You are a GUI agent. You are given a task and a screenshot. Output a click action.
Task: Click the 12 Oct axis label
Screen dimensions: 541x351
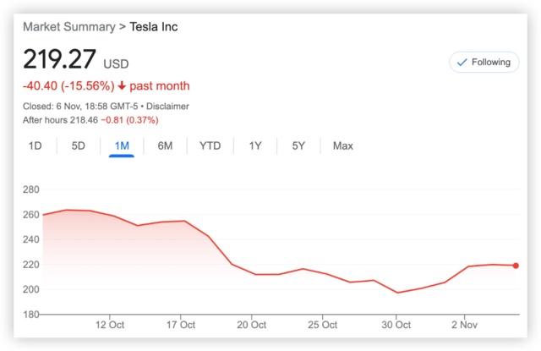pos(110,325)
